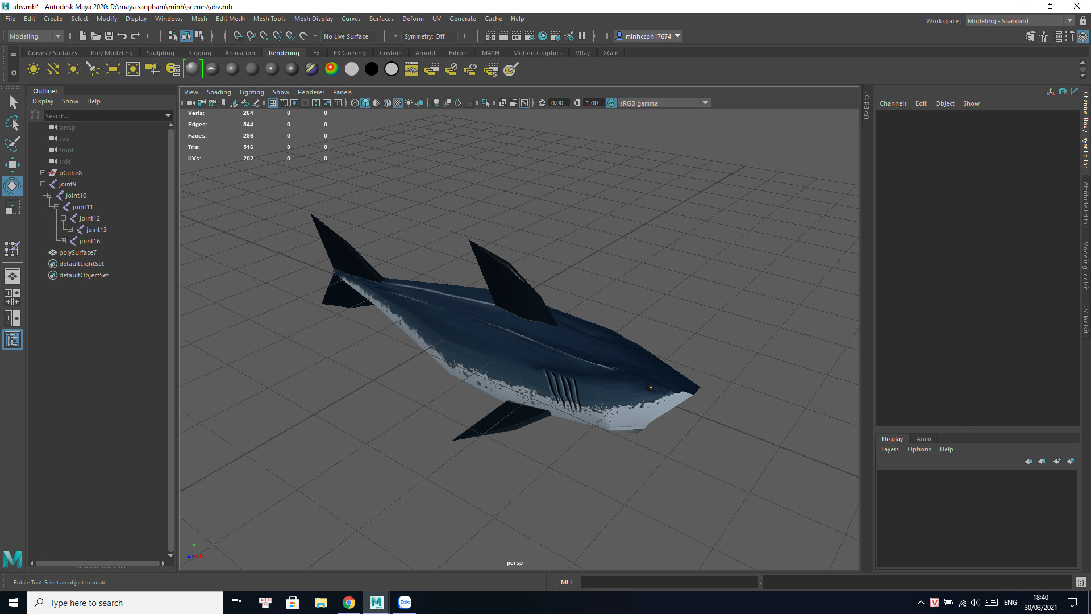Image resolution: width=1091 pixels, height=614 pixels.
Task: Open the sRGB gamma dropdown
Action: (706, 103)
